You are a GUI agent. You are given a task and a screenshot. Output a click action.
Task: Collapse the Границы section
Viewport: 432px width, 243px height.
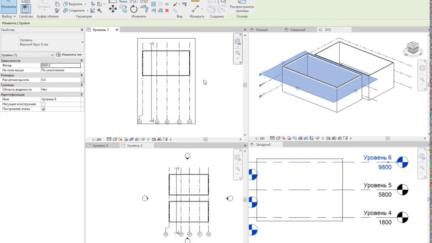[x=81, y=85]
